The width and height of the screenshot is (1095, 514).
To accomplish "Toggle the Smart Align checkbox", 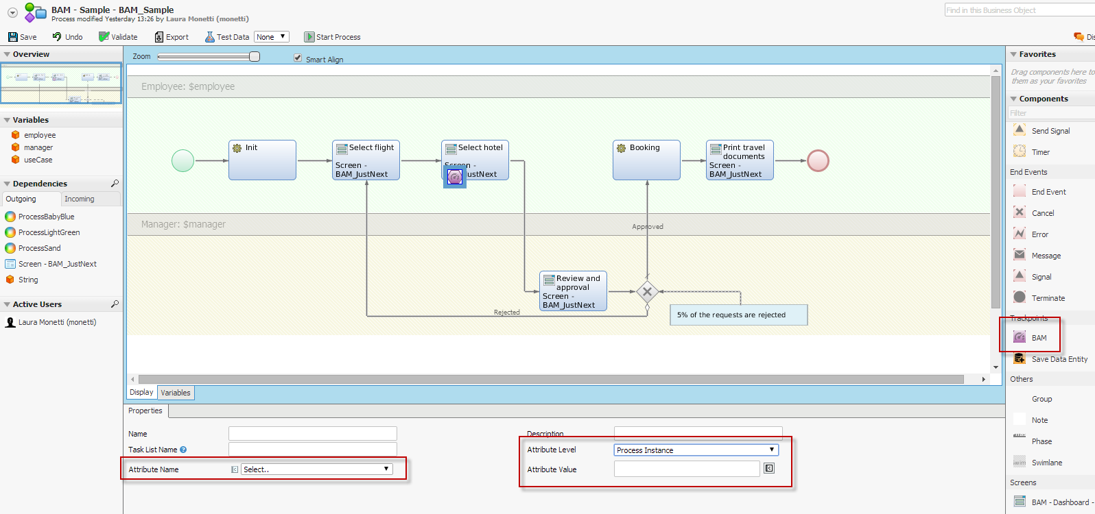I will pos(298,58).
